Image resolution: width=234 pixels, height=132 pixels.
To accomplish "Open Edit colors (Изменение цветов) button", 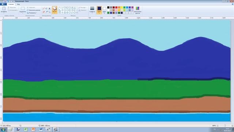I will [137, 10].
